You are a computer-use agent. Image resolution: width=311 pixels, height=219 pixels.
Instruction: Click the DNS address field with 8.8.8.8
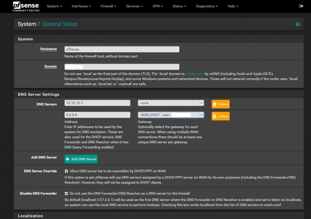click(97, 115)
